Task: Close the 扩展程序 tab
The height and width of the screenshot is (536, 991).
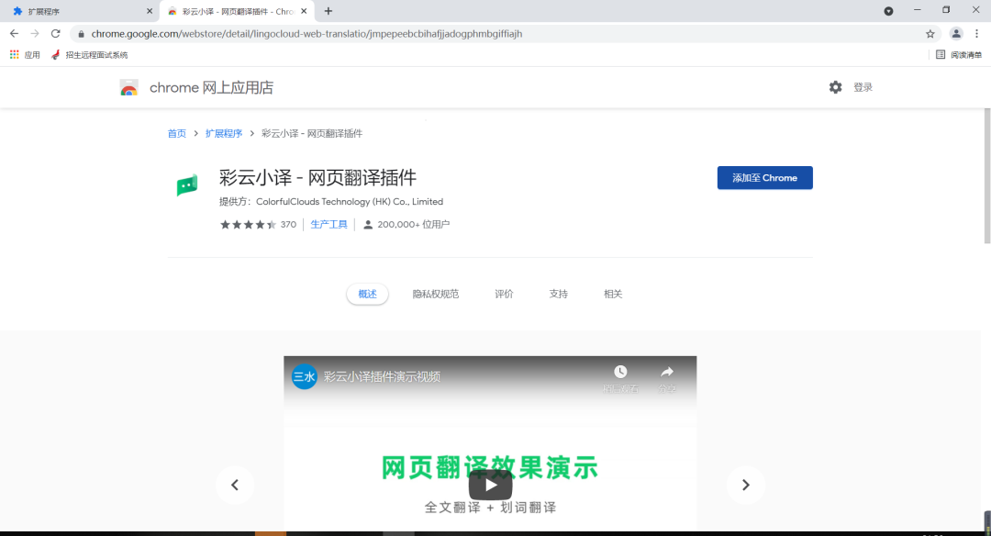Action: (x=150, y=11)
